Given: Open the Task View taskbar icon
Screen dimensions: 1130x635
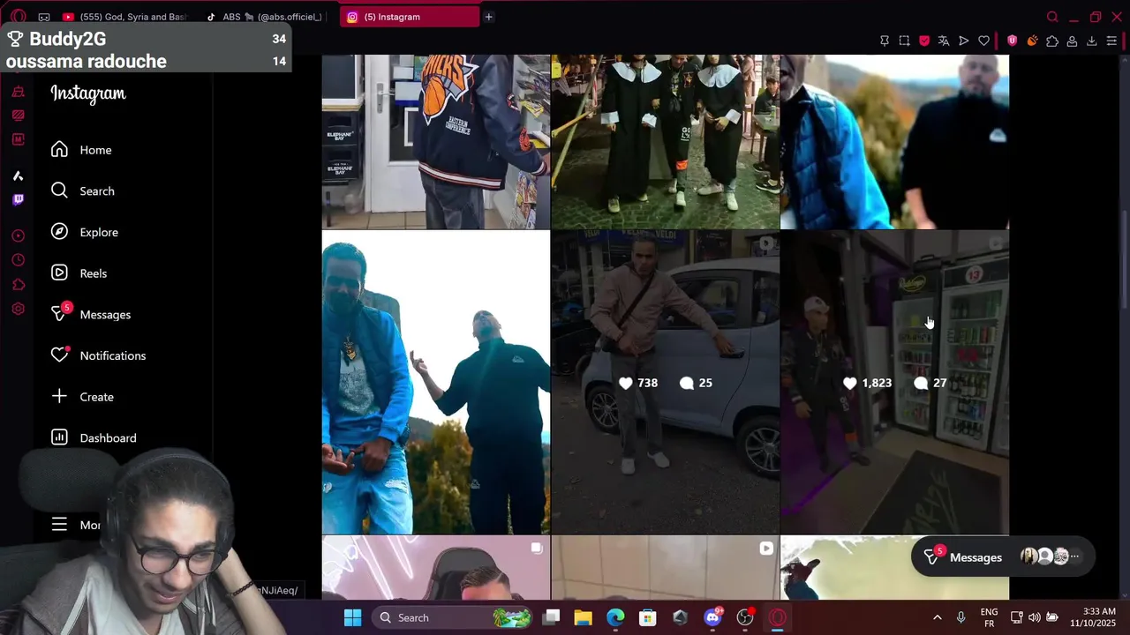Looking at the screenshot, I should pos(551,617).
